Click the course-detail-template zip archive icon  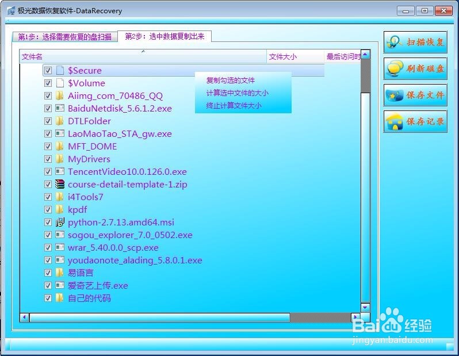pyautogui.click(x=60, y=184)
